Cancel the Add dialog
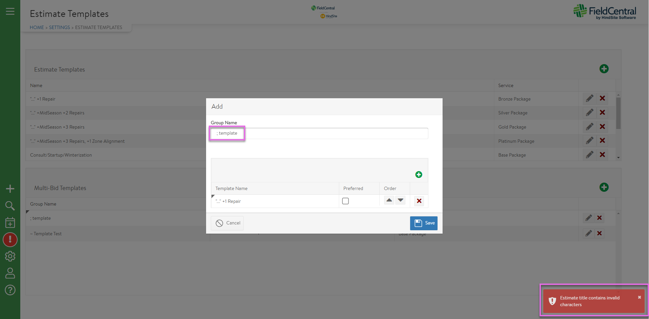Viewport: 649px width, 319px height. 227,223
